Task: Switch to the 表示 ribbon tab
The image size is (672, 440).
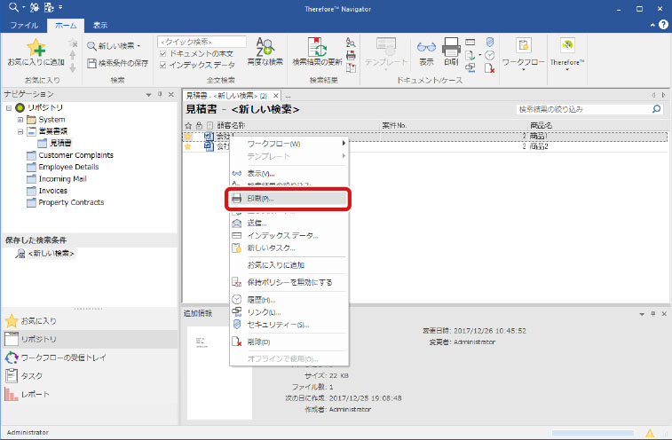Action: coord(100,26)
